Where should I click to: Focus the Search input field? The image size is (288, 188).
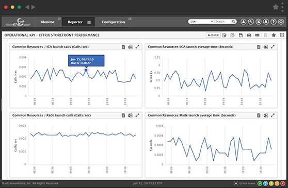[222, 22]
